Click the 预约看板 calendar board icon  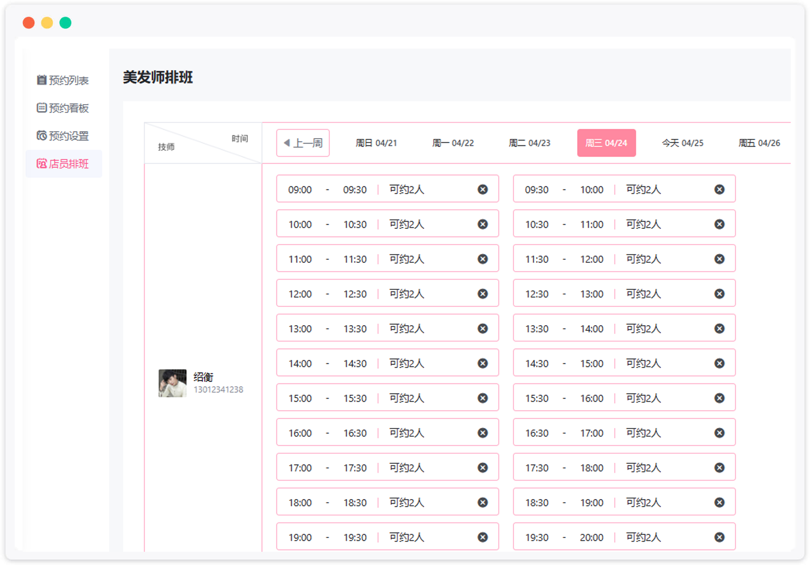point(41,108)
